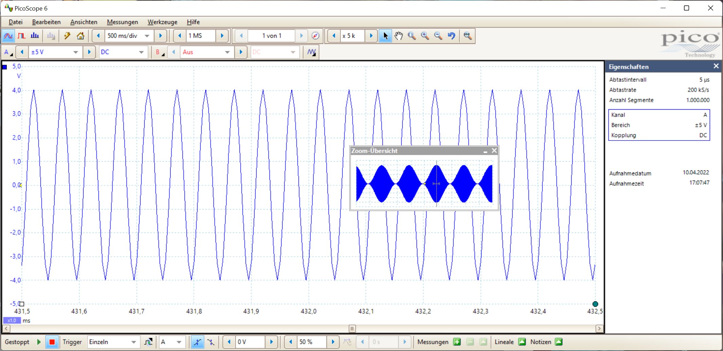This screenshot has height=351, width=723.
Task: Open channel A range ±5 V dropdown
Action: (x=76, y=52)
